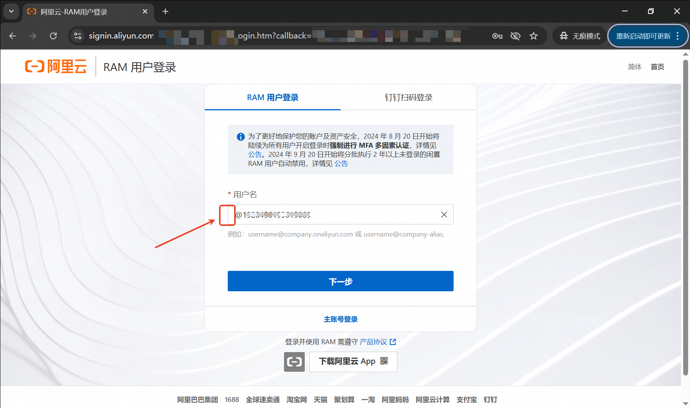690x408 pixels.
Task: Open the 全球速卖通 footer link
Action: point(263,400)
